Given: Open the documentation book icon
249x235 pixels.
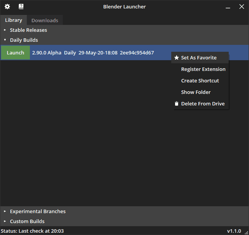Looking at the screenshot, I should [x=21, y=7].
